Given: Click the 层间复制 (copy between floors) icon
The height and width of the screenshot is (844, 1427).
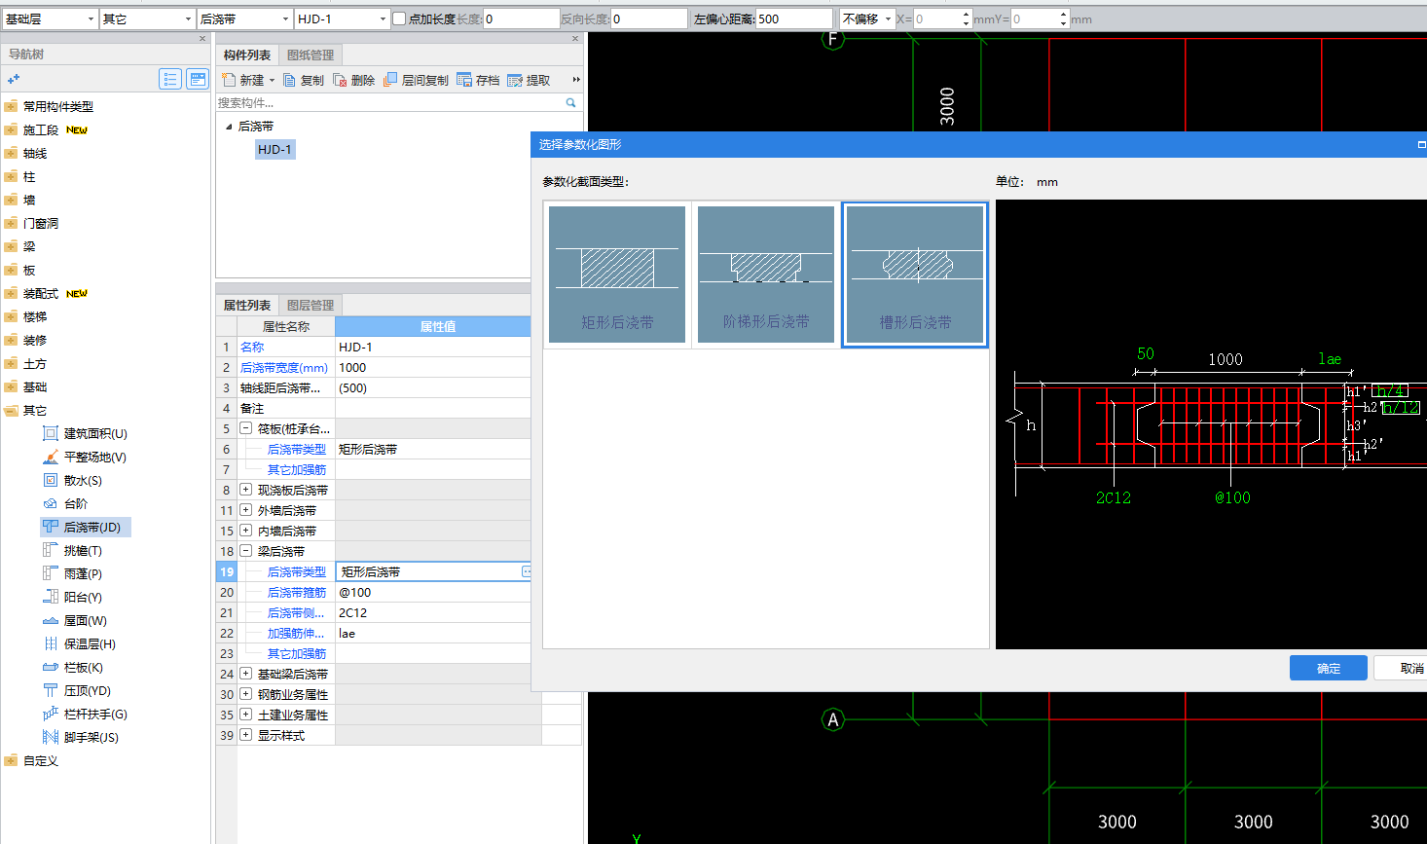Looking at the screenshot, I should point(390,80).
